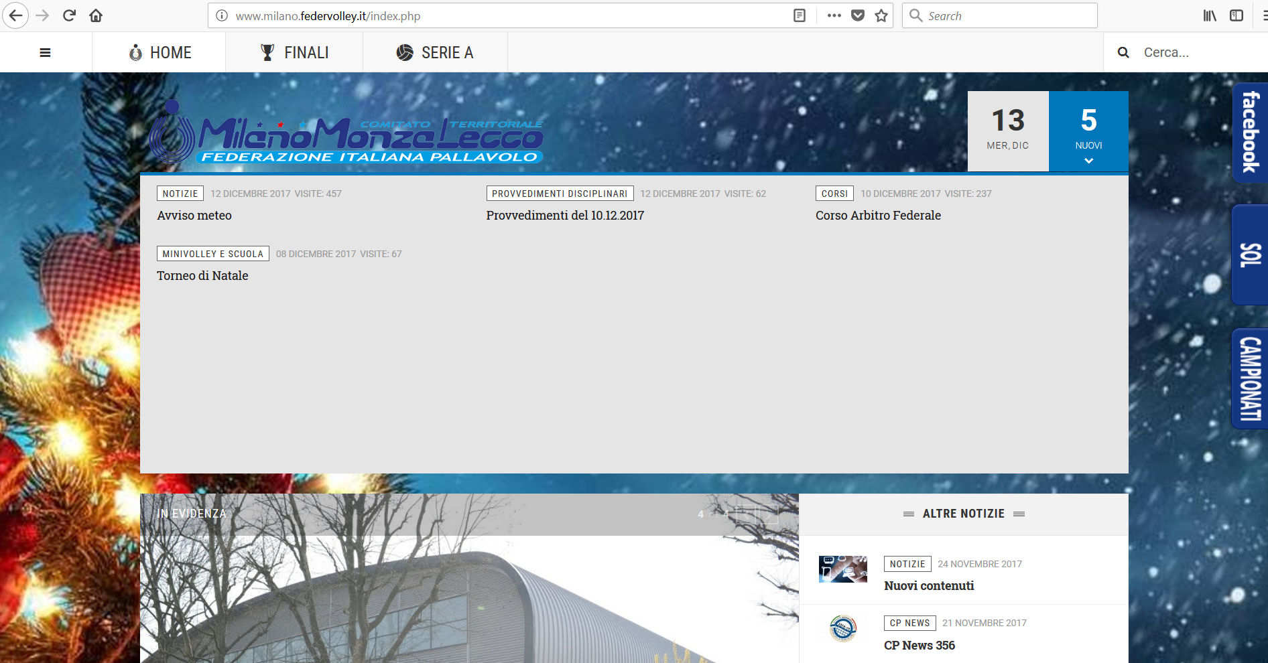This screenshot has height=663, width=1268.
Task: Open the Avviso meteo article
Action: (194, 216)
